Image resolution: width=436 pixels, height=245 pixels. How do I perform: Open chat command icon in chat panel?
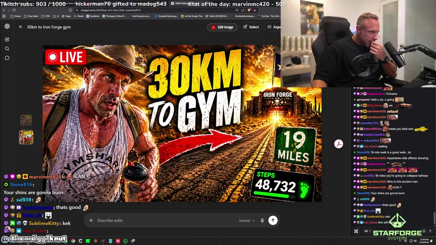pyautogui.click(x=356, y=231)
